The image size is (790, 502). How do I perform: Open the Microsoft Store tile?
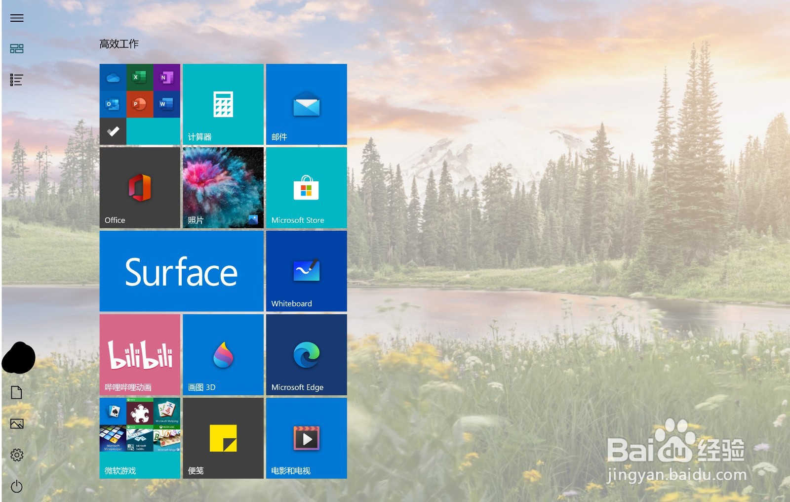pos(307,188)
